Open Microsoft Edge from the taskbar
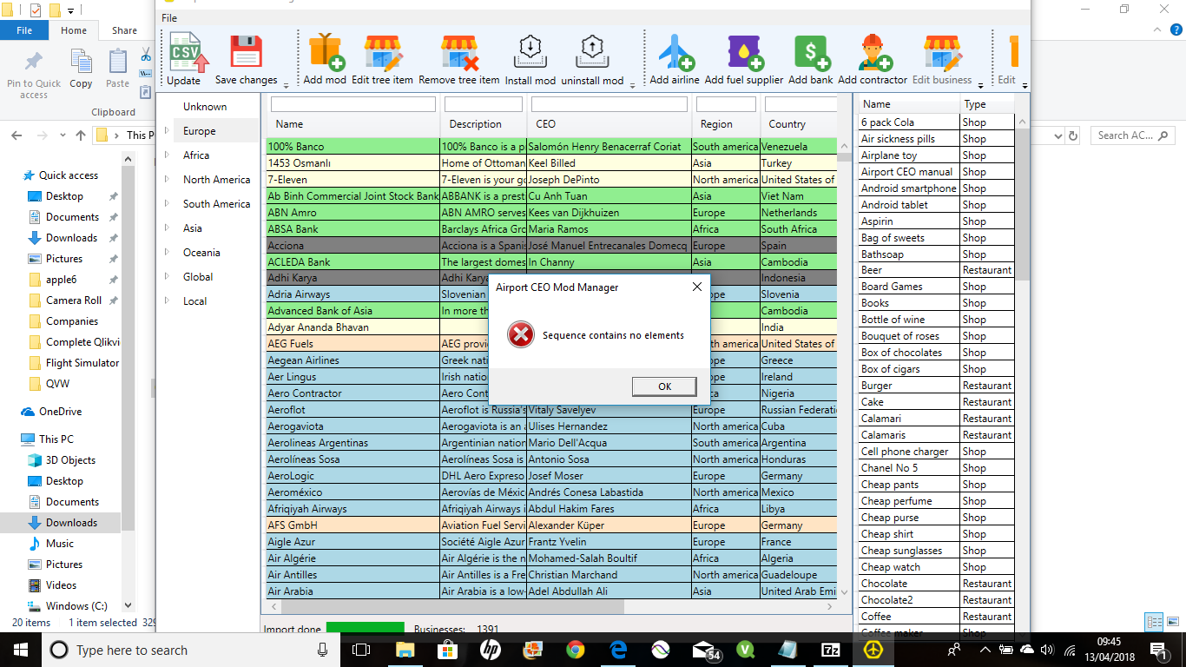Image resolution: width=1186 pixels, height=667 pixels. pyautogui.click(x=618, y=650)
